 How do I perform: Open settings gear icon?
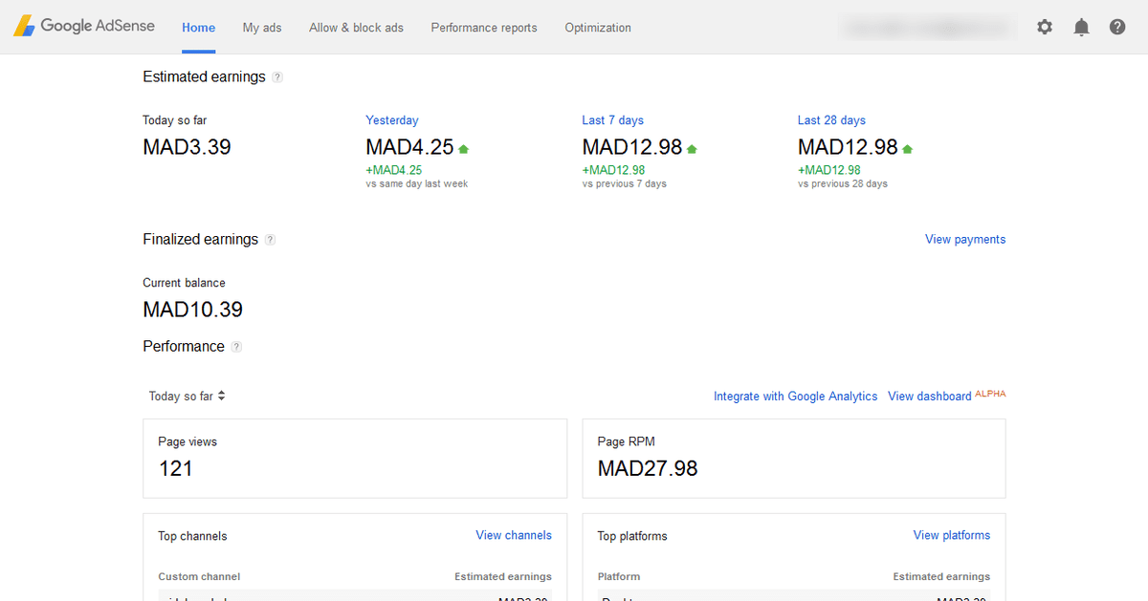(x=1045, y=28)
